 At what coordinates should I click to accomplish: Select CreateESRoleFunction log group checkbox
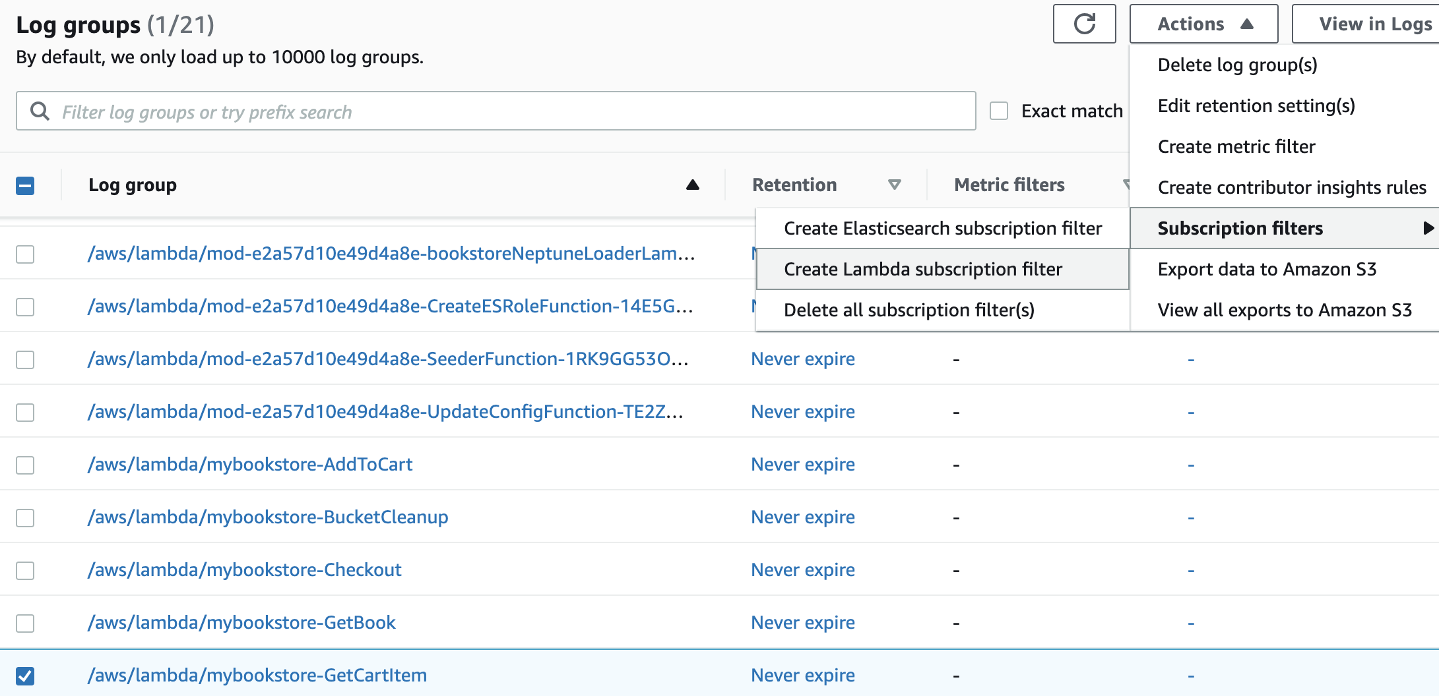pyautogui.click(x=25, y=306)
